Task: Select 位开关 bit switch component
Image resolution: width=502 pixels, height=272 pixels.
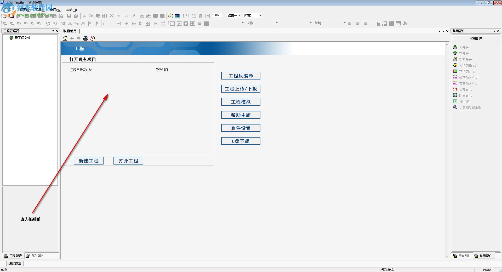Action: (x=461, y=47)
